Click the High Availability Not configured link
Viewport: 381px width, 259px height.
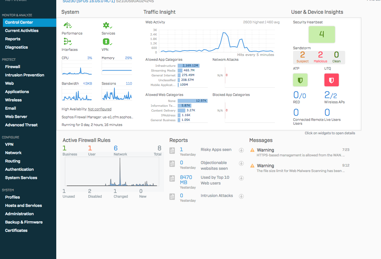click(x=100, y=109)
